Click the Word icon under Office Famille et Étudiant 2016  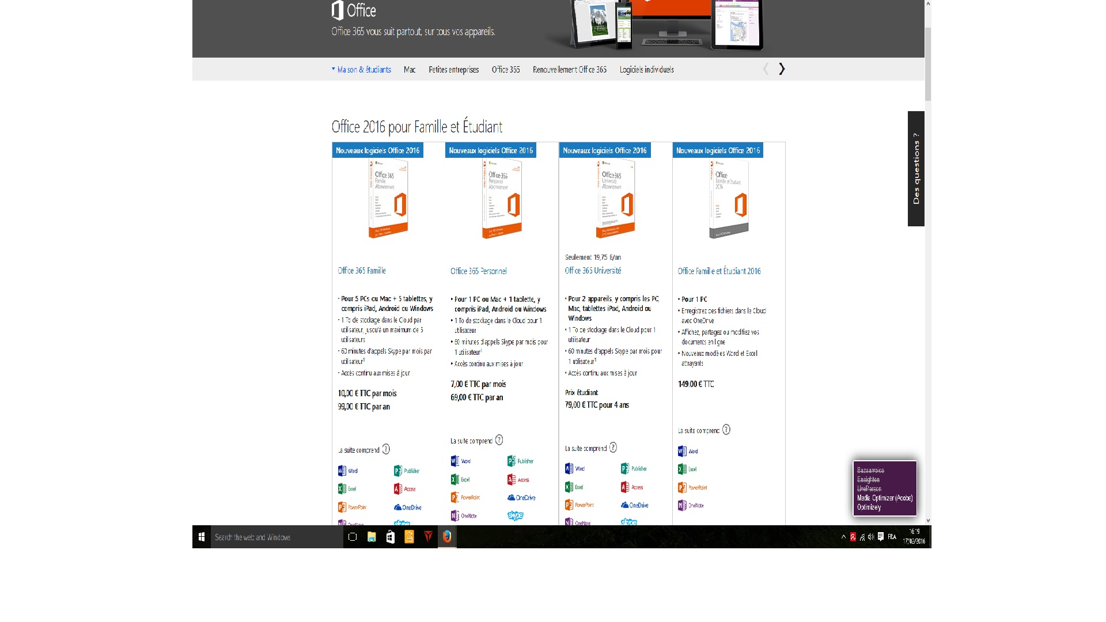coord(683,451)
